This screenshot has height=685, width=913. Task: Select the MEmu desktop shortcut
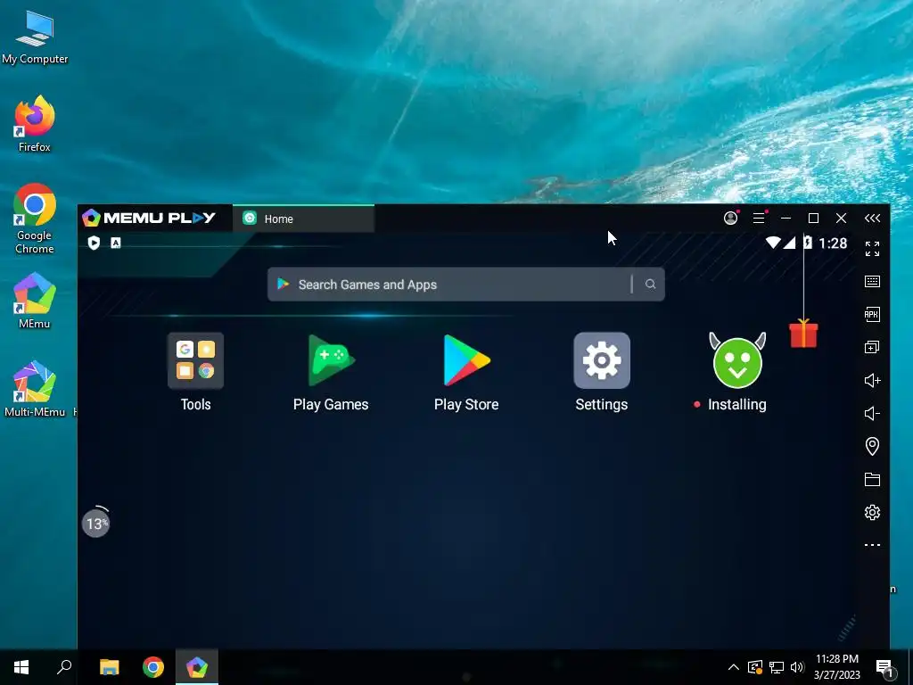coord(35,301)
